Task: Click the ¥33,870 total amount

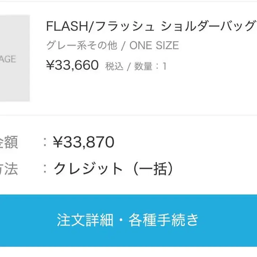Action: pyautogui.click(x=84, y=143)
